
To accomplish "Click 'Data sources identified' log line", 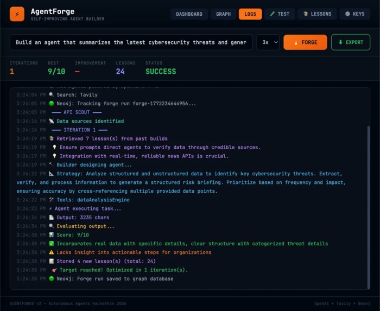I will (x=90, y=121).
